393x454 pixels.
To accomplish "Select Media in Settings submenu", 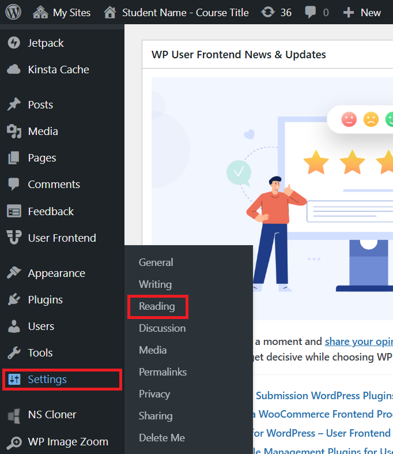I will (153, 350).
